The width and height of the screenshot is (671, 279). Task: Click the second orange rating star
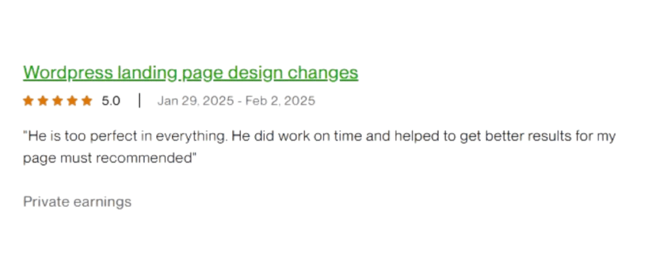(43, 101)
